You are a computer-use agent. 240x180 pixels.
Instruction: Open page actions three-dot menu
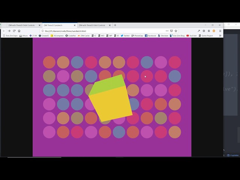point(167,31)
